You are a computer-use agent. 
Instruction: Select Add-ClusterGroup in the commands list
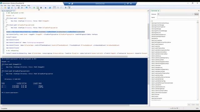click(x=156, y=56)
